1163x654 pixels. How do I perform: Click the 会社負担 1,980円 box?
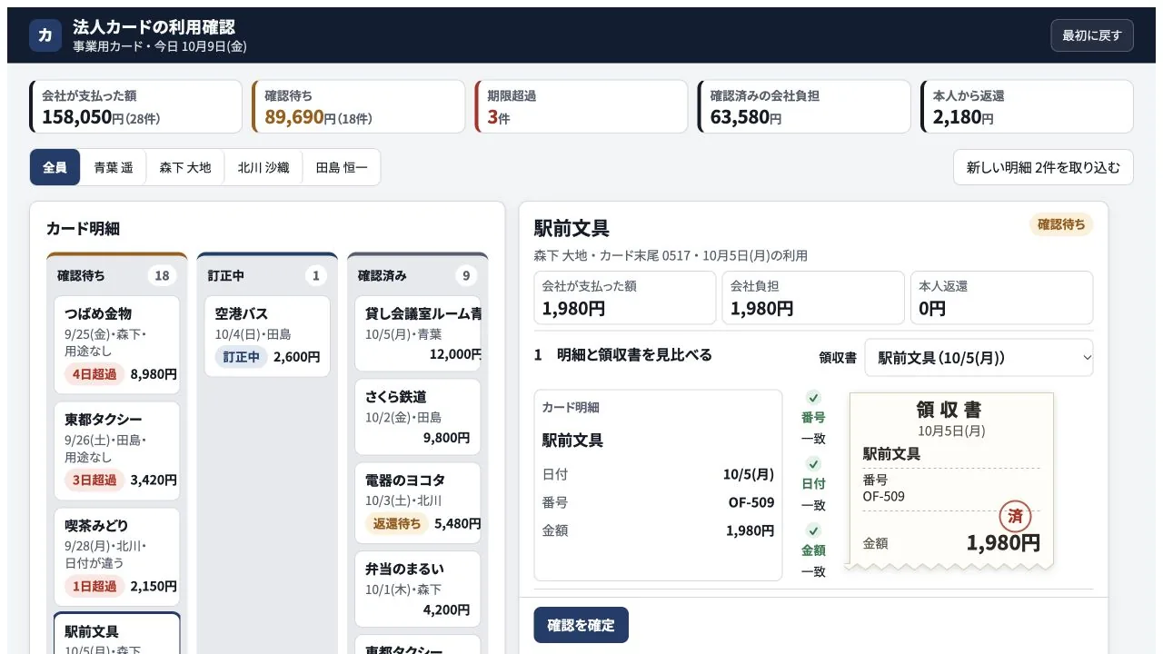(813, 298)
